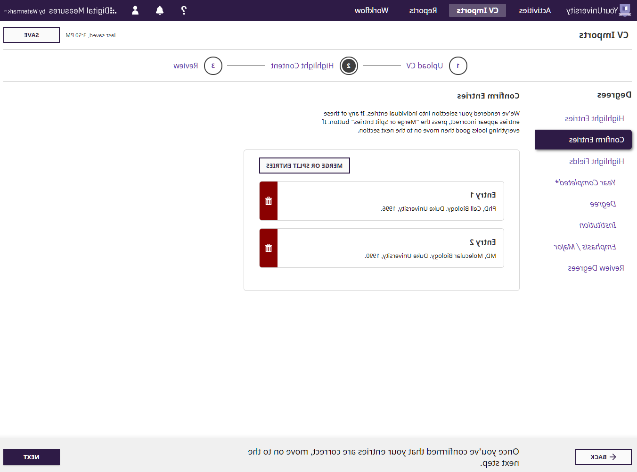Click the Degrees sidebar heading
637x472 pixels.
point(614,95)
